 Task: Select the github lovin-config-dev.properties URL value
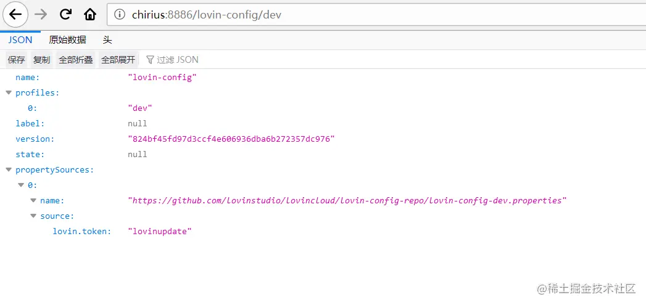coord(347,201)
